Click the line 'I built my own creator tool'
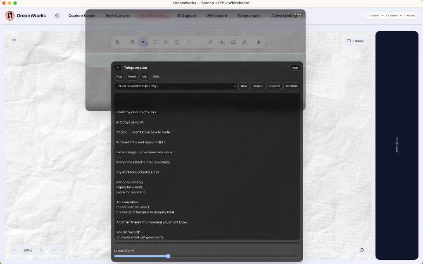The height and width of the screenshot is (264, 423). pos(136,112)
